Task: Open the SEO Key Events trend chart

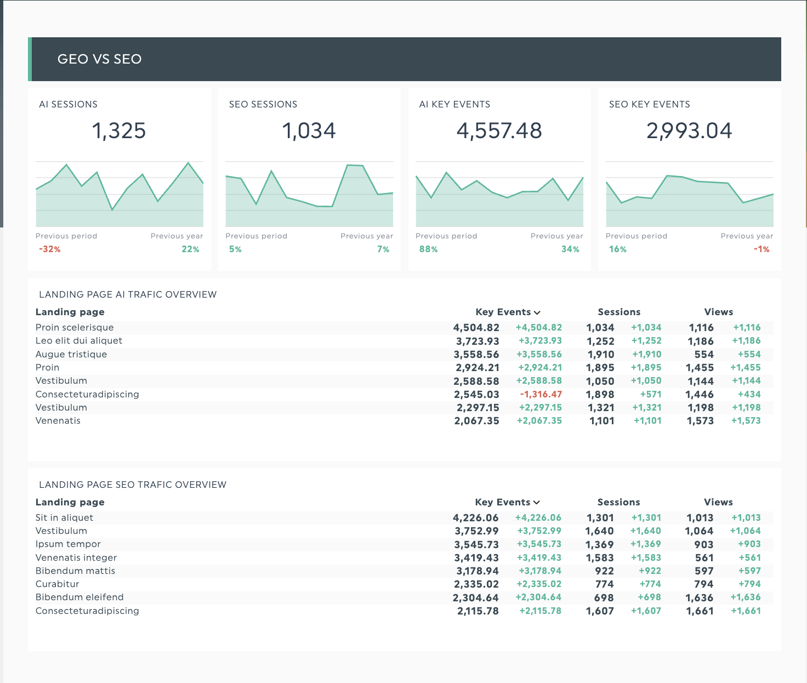Action: coord(689,194)
